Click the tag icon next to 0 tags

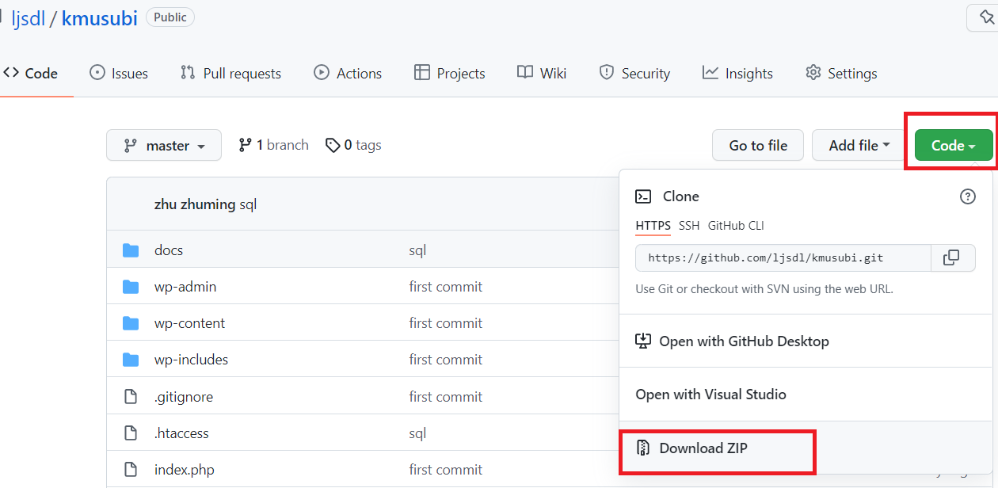333,146
